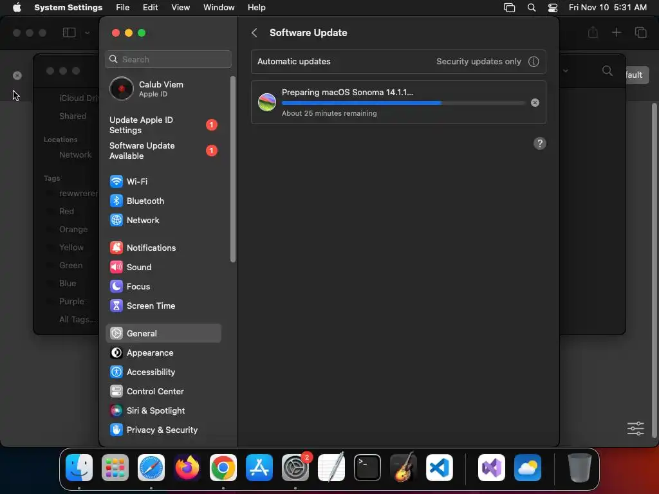
Task: Open the File menu
Action: tap(123, 8)
